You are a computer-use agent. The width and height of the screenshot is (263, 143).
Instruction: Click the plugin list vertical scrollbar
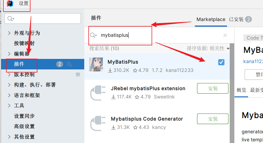click(x=232, y=93)
